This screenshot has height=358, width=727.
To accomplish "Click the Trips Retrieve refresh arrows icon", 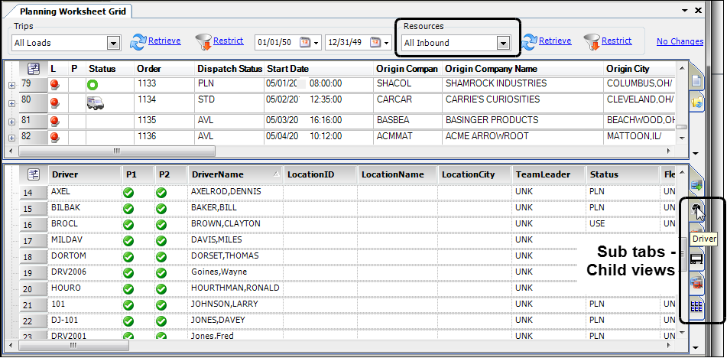I will (138, 41).
